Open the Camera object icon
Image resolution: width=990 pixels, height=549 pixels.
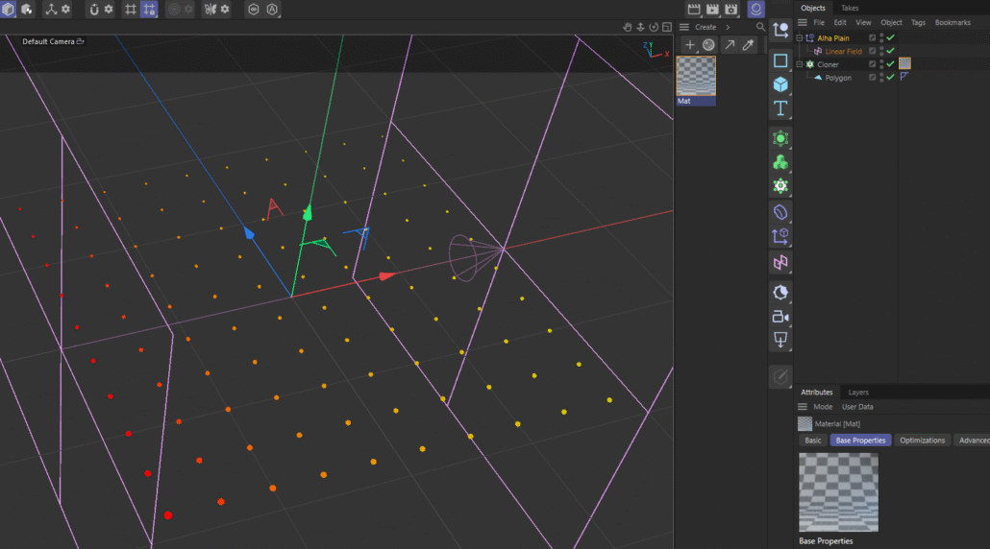pyautogui.click(x=780, y=316)
